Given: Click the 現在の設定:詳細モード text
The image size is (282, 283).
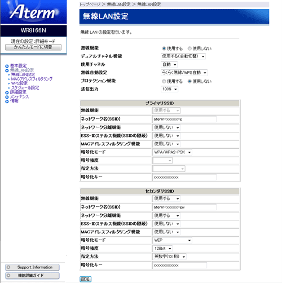Looking at the screenshot, I should coord(33,41).
